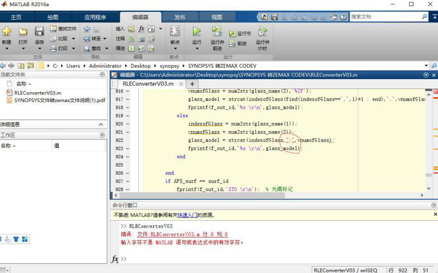Click the Getting Started (快速入门) link
The height and width of the screenshot is (273, 438).
click(x=187, y=215)
